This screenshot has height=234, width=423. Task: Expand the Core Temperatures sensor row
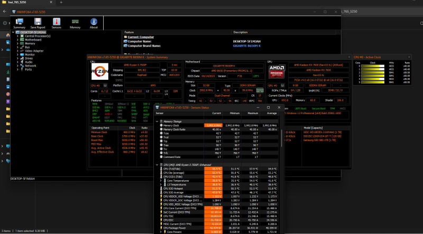click(x=161, y=181)
